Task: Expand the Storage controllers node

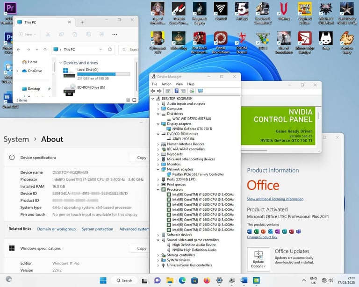Action: tap(158, 255)
